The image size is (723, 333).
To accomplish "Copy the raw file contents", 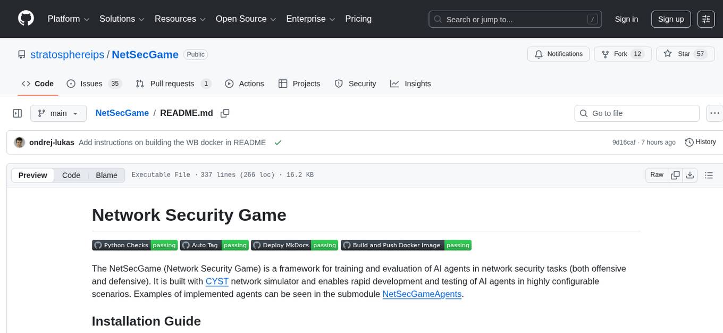I will (675, 174).
